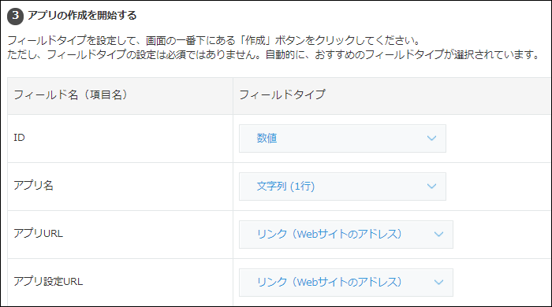The width and height of the screenshot is (552, 307).
Task: Select the アプリ設定URL field name cell
Action: pyautogui.click(x=120, y=283)
